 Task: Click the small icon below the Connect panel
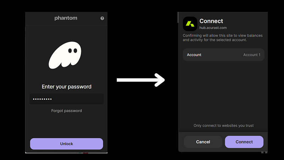[264, 153]
